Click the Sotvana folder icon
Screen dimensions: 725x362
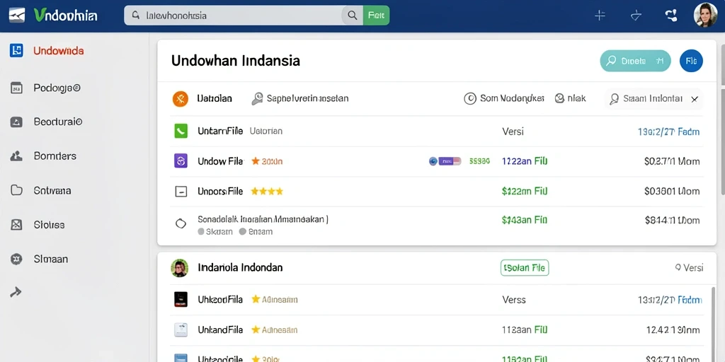17,190
